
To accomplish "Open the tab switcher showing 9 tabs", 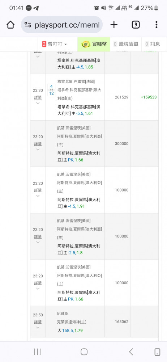I will tap(136, 25).
